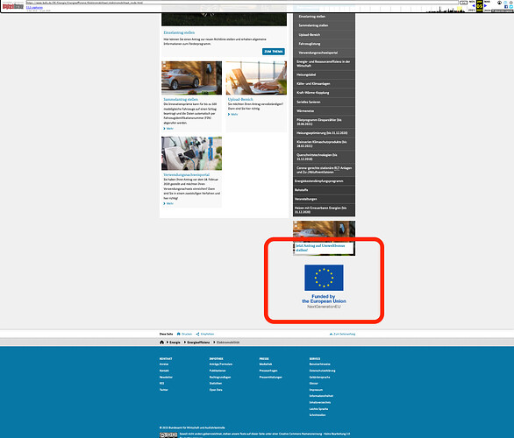
Task: Click the share icon beside Empfehlen
Action: [197, 334]
